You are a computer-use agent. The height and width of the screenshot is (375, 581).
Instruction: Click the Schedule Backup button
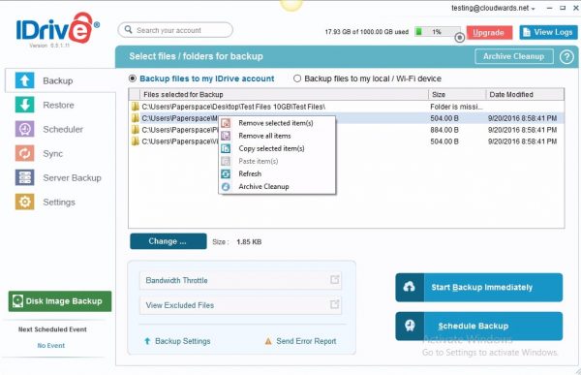(478, 326)
